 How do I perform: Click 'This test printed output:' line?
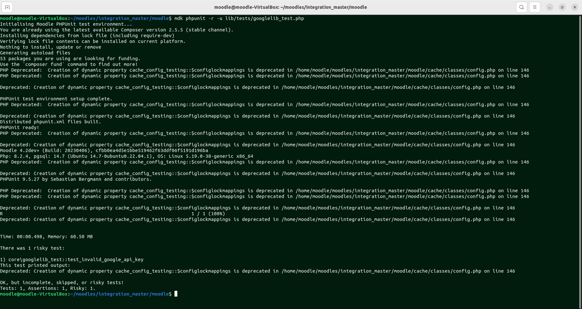point(35,265)
